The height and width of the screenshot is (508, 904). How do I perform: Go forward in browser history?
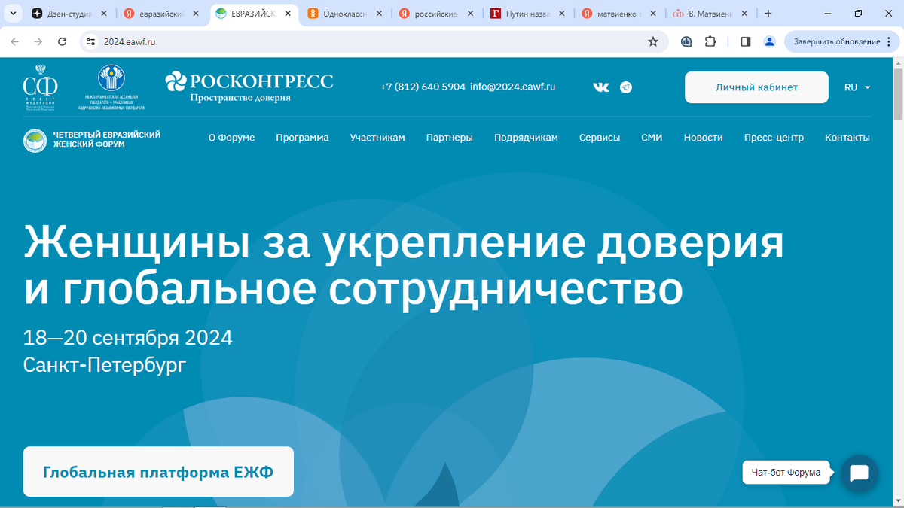38,41
